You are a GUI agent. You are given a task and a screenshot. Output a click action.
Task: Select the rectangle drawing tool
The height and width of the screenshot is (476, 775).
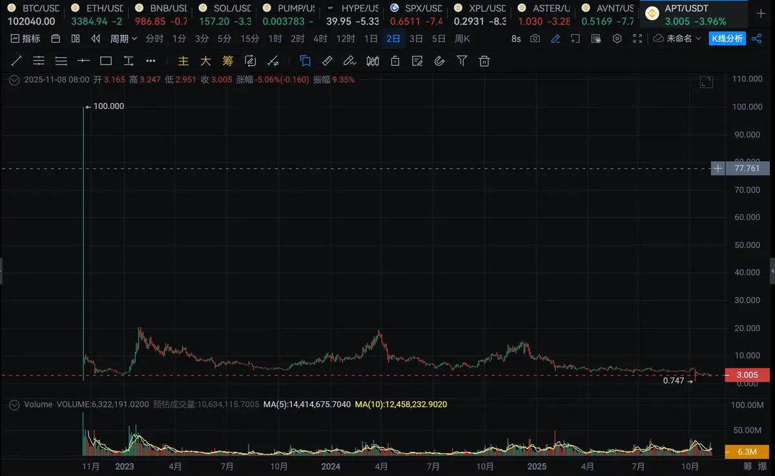click(x=106, y=61)
